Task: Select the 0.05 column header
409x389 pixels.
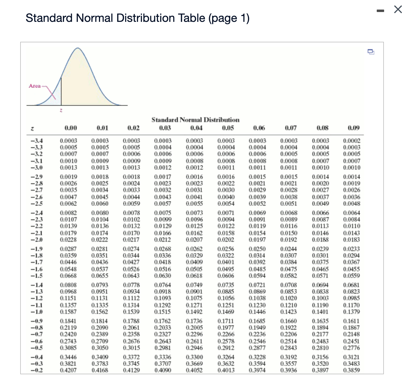Action: 228,128
